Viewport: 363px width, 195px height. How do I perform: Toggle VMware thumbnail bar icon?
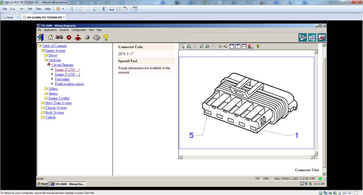(x=111, y=9)
